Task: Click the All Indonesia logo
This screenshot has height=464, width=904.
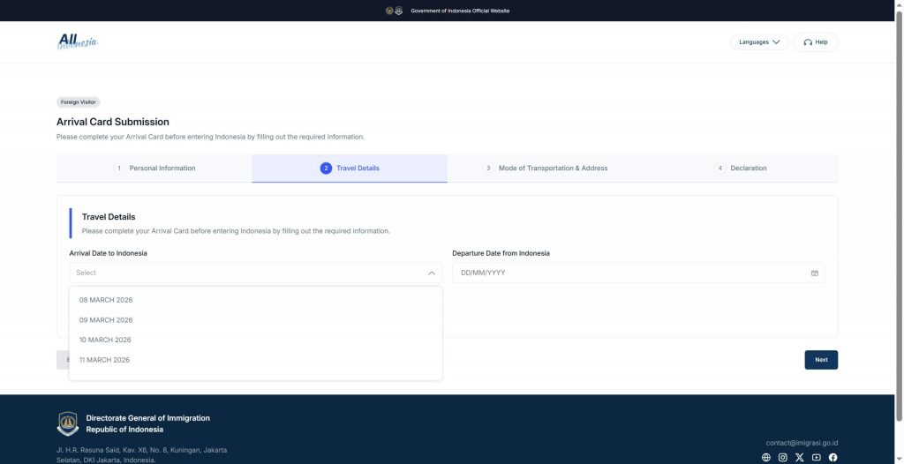Action: pyautogui.click(x=78, y=41)
